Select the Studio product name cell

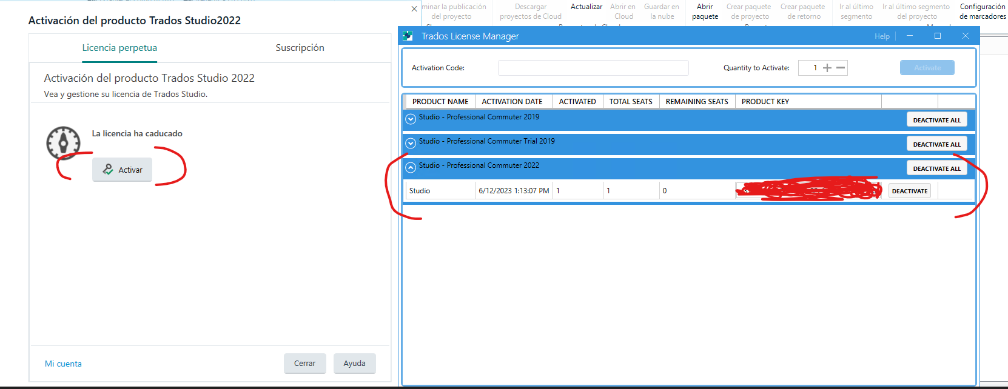(x=441, y=191)
